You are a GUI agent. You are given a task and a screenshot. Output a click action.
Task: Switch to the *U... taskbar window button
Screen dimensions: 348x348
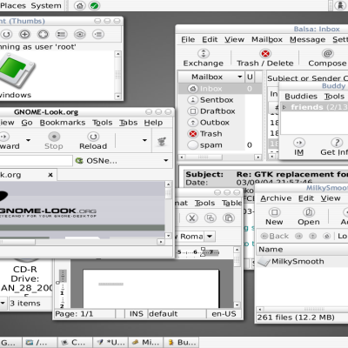pos(110,343)
